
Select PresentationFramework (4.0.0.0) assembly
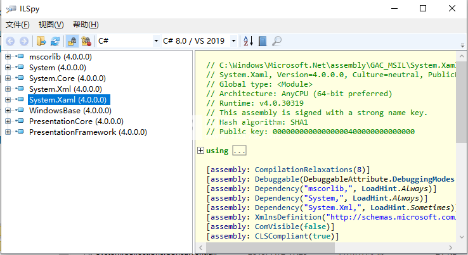[x=88, y=132]
